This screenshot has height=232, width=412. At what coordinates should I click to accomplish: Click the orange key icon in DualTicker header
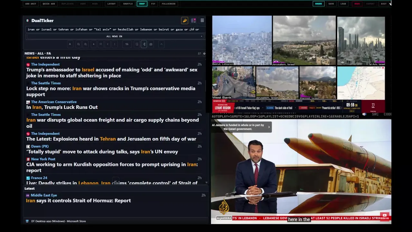185,20
